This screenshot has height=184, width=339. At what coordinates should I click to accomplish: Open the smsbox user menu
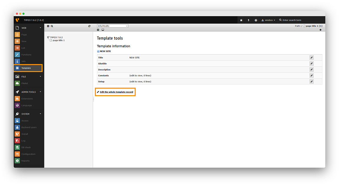click(x=268, y=20)
